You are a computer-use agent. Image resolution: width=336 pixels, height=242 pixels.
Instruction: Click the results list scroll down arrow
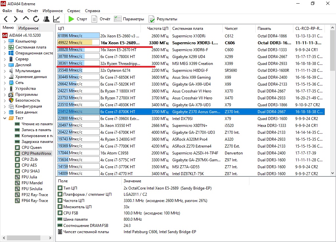[x=332, y=173]
